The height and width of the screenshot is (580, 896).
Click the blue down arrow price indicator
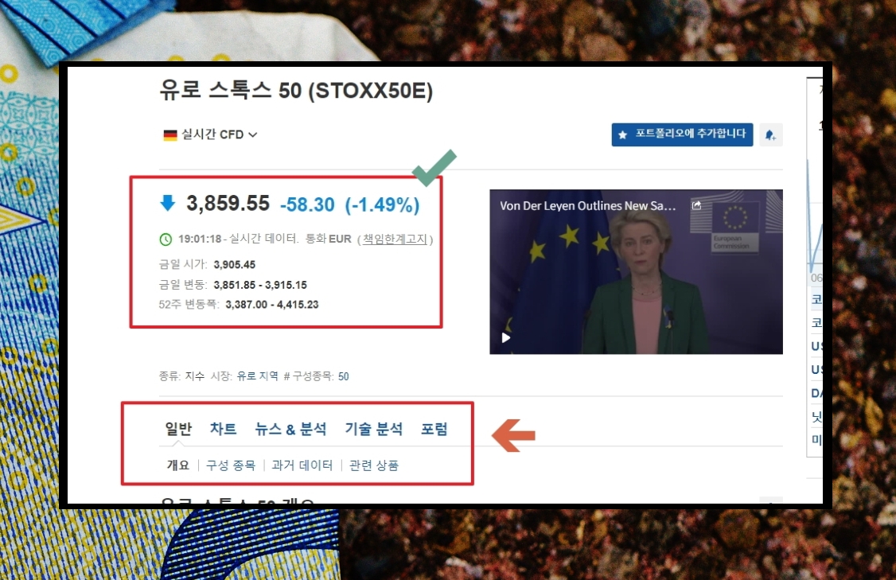tap(167, 203)
